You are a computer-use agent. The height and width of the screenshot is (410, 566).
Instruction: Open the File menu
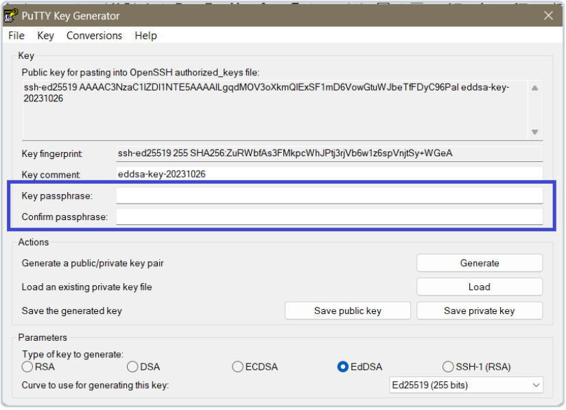[x=16, y=36]
